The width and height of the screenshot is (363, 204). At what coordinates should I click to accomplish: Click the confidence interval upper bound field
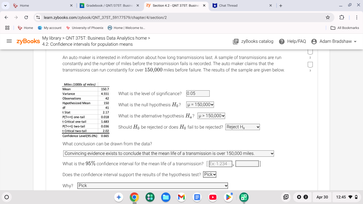(x=247, y=164)
